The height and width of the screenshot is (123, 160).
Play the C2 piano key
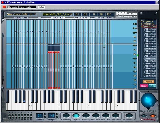30,107
